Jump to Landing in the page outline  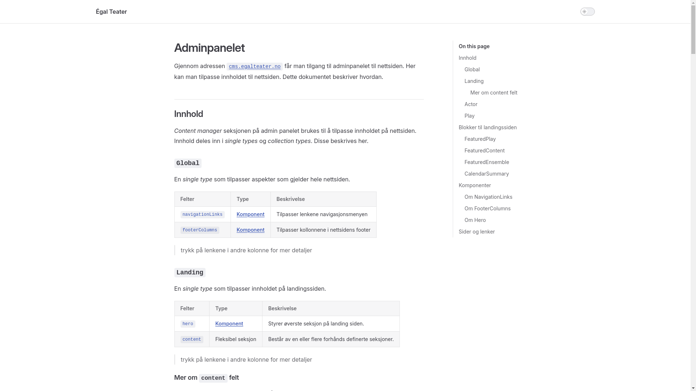474,81
